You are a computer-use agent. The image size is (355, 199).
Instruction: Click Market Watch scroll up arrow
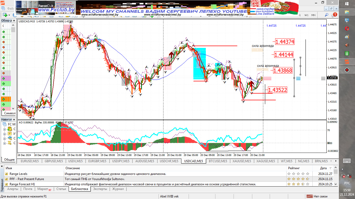point(13,25)
